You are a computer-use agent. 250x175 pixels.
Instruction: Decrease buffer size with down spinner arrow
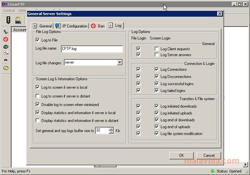111,132
